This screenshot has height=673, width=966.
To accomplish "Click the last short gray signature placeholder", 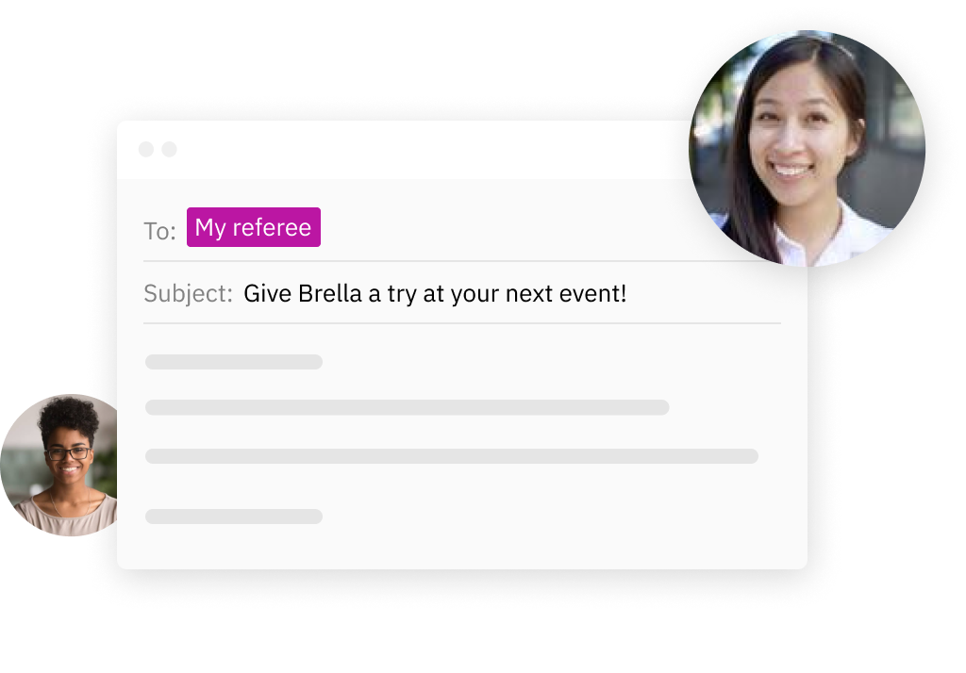I will 234,517.
